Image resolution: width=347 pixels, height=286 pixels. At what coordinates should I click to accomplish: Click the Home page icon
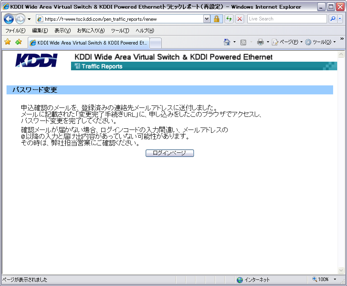[x=227, y=42]
